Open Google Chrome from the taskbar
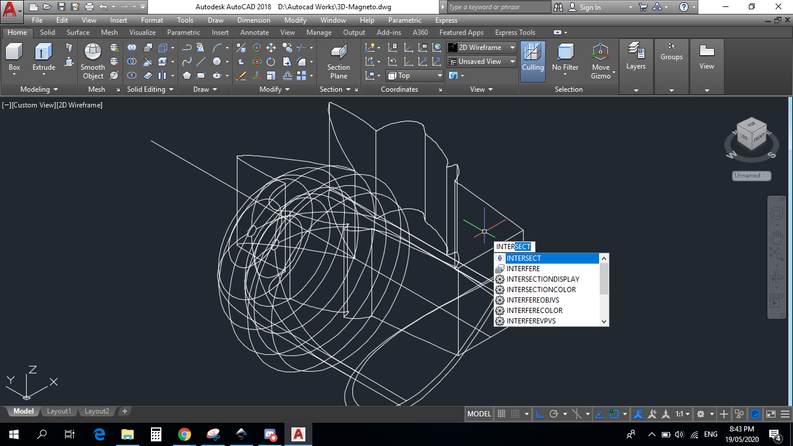 pos(185,434)
